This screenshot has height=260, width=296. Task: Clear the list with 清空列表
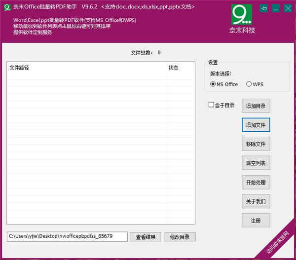coord(256,163)
